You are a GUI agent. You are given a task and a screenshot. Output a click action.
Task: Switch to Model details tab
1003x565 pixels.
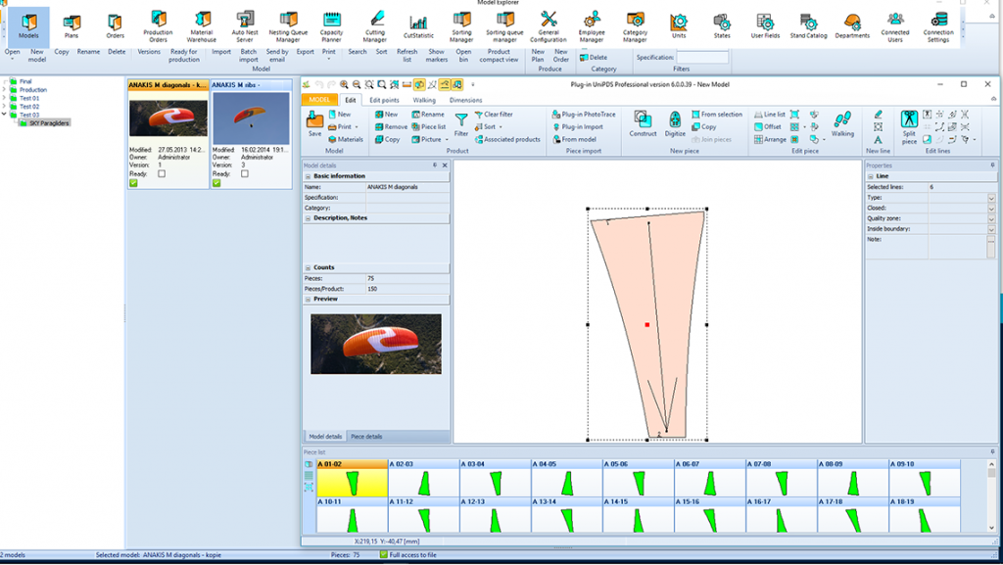tap(325, 437)
